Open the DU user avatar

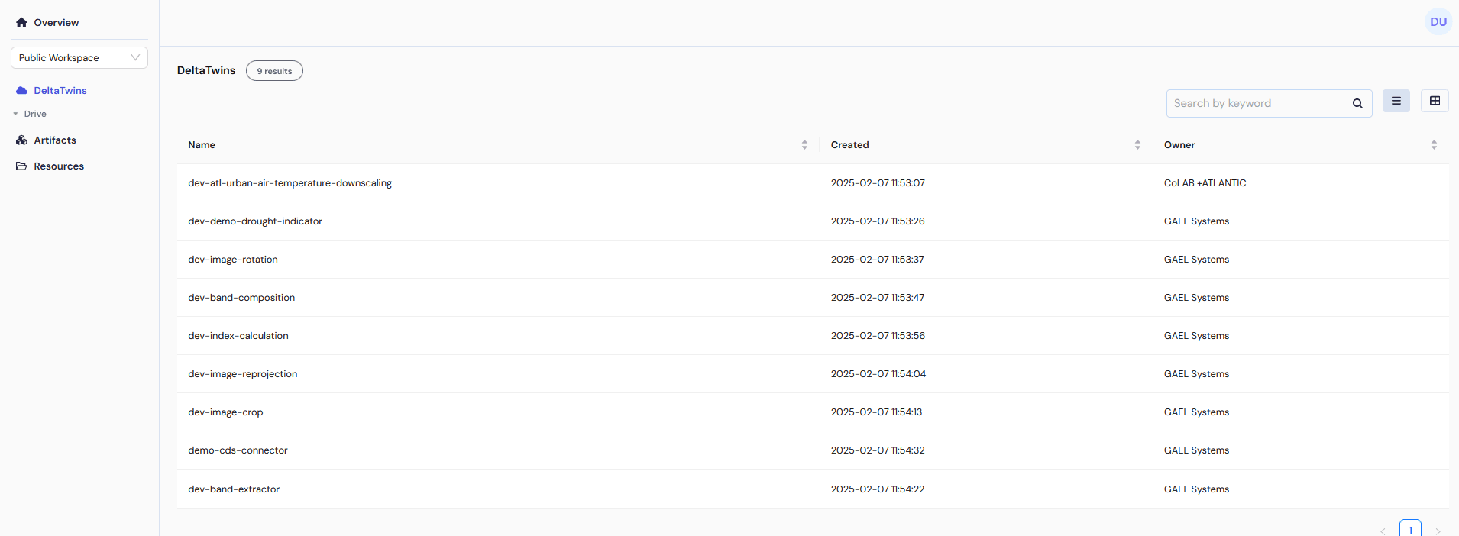point(1438,22)
